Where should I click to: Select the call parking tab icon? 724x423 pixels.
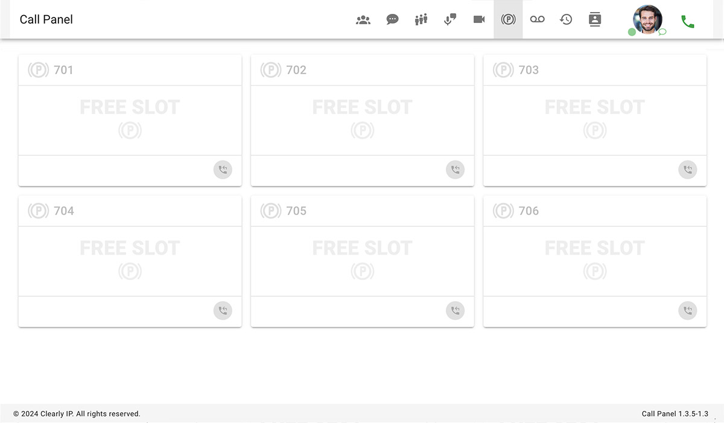(508, 20)
